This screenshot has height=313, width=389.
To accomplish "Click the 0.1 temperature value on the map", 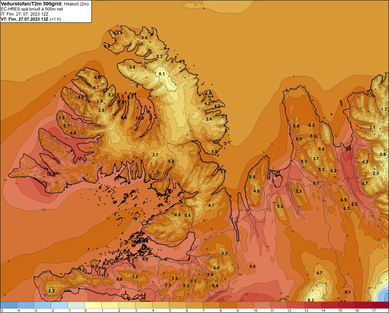I will tap(162, 74).
